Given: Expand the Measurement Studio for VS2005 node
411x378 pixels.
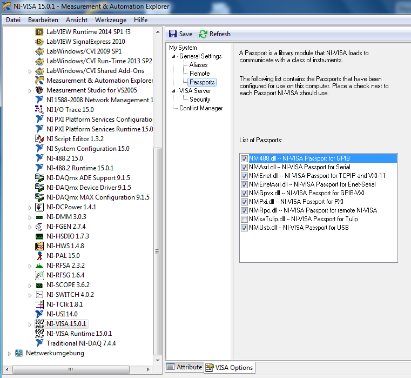Looking at the screenshot, I should (x=30, y=91).
